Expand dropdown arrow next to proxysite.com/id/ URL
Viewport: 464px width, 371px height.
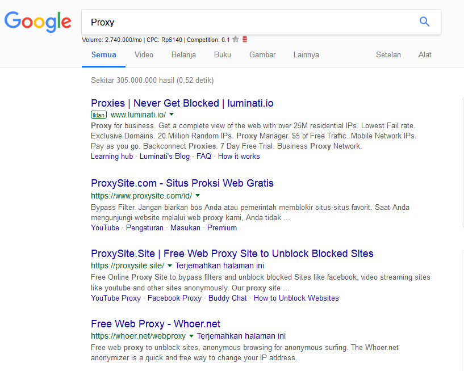[x=198, y=195]
